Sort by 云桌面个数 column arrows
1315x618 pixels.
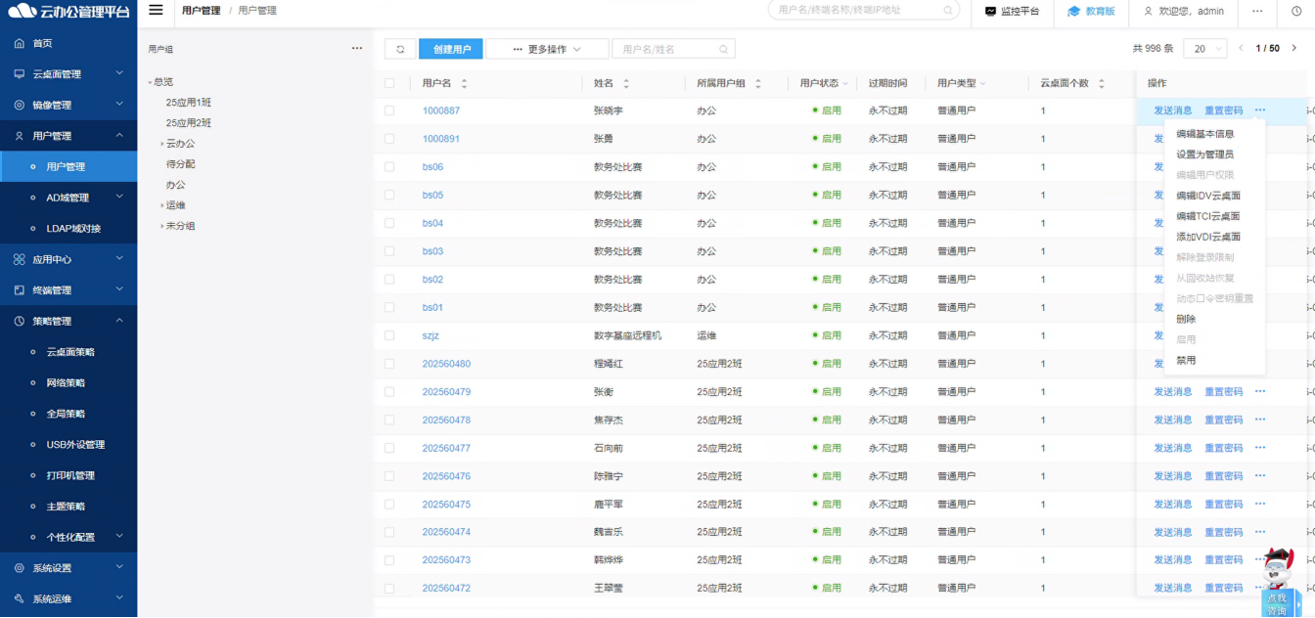pos(1101,84)
